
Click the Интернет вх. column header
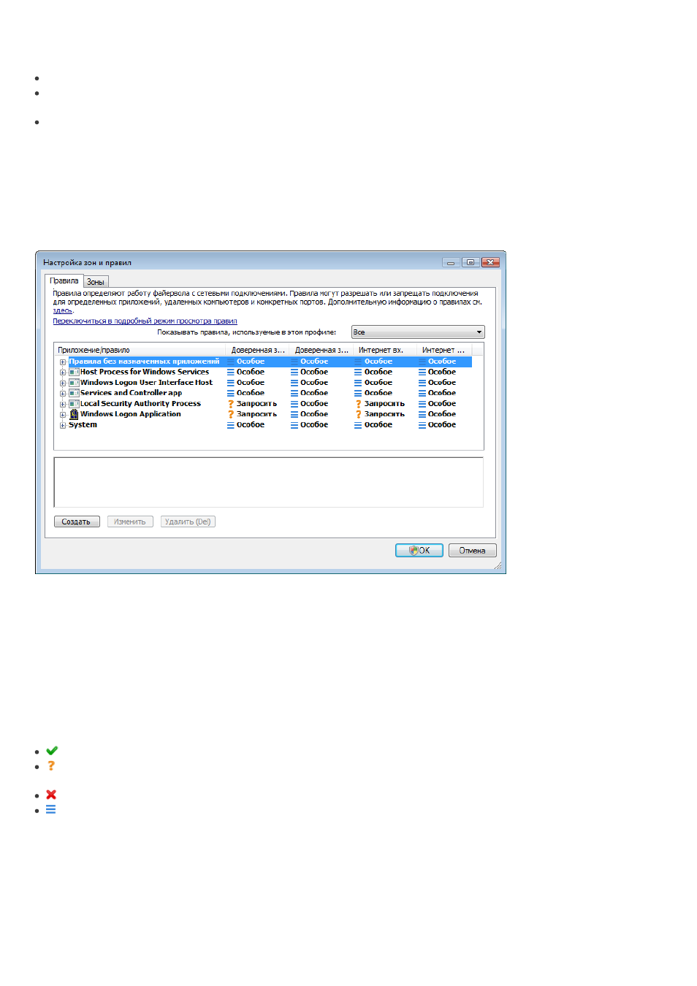coord(385,351)
